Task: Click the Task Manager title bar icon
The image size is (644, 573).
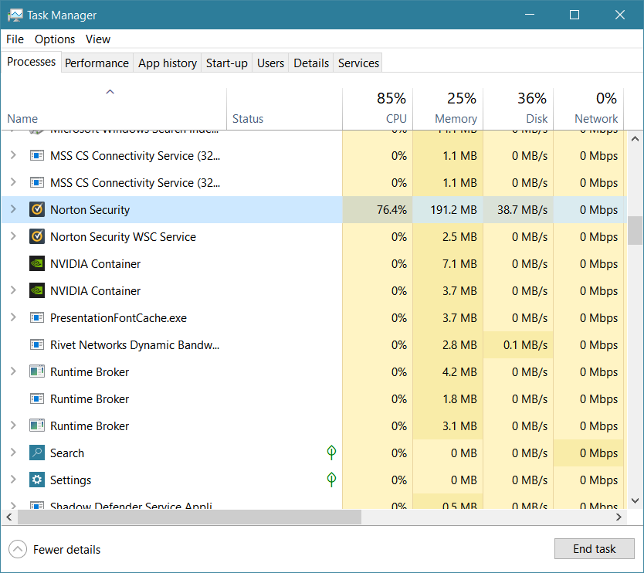Action: [x=15, y=15]
